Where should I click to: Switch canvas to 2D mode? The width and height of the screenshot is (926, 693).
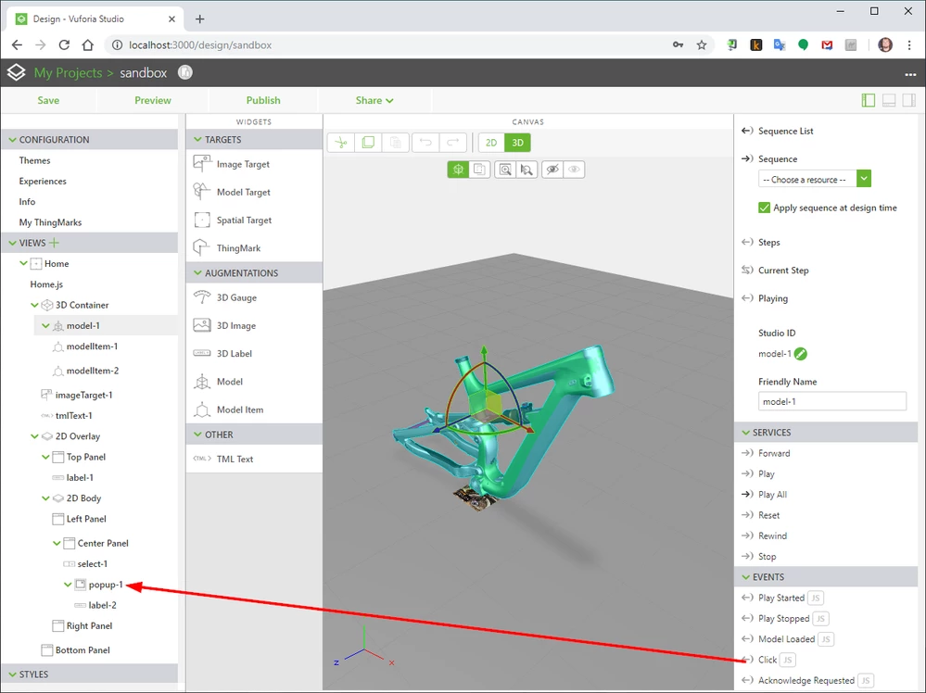pyautogui.click(x=490, y=143)
